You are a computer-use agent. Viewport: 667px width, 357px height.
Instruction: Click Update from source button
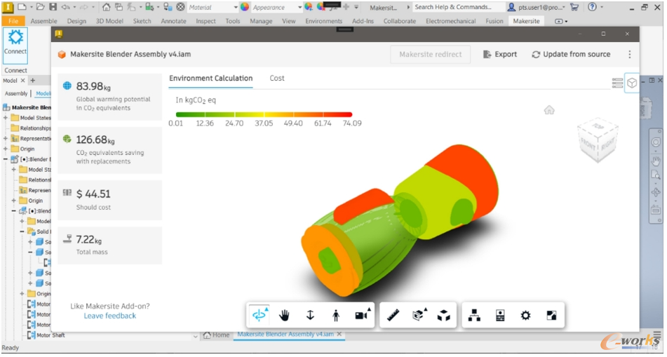(571, 55)
